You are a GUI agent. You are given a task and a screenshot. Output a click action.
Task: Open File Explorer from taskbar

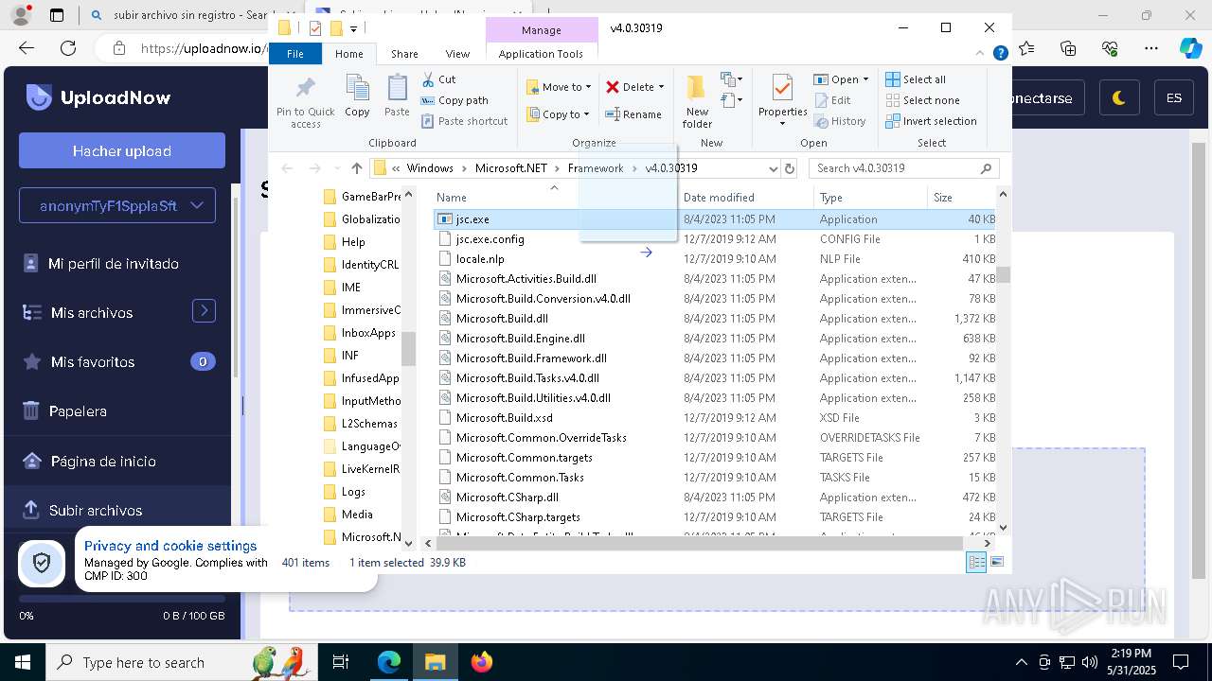pyautogui.click(x=435, y=662)
